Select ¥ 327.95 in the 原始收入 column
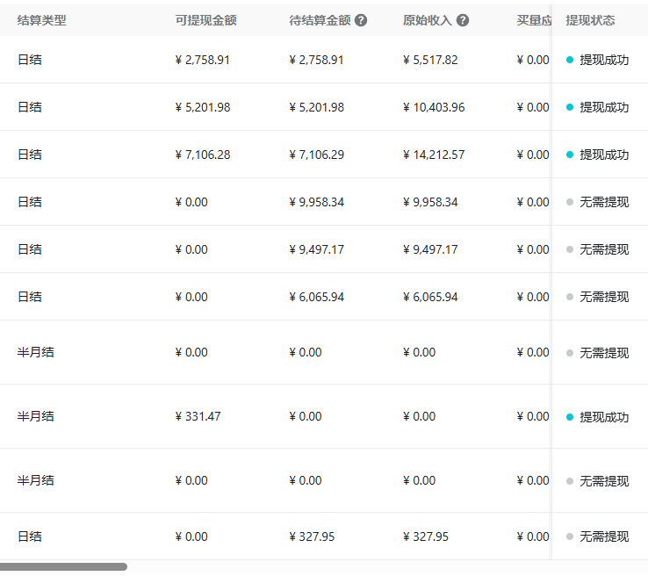Viewport: 648px width, 576px height. pyautogui.click(x=426, y=536)
